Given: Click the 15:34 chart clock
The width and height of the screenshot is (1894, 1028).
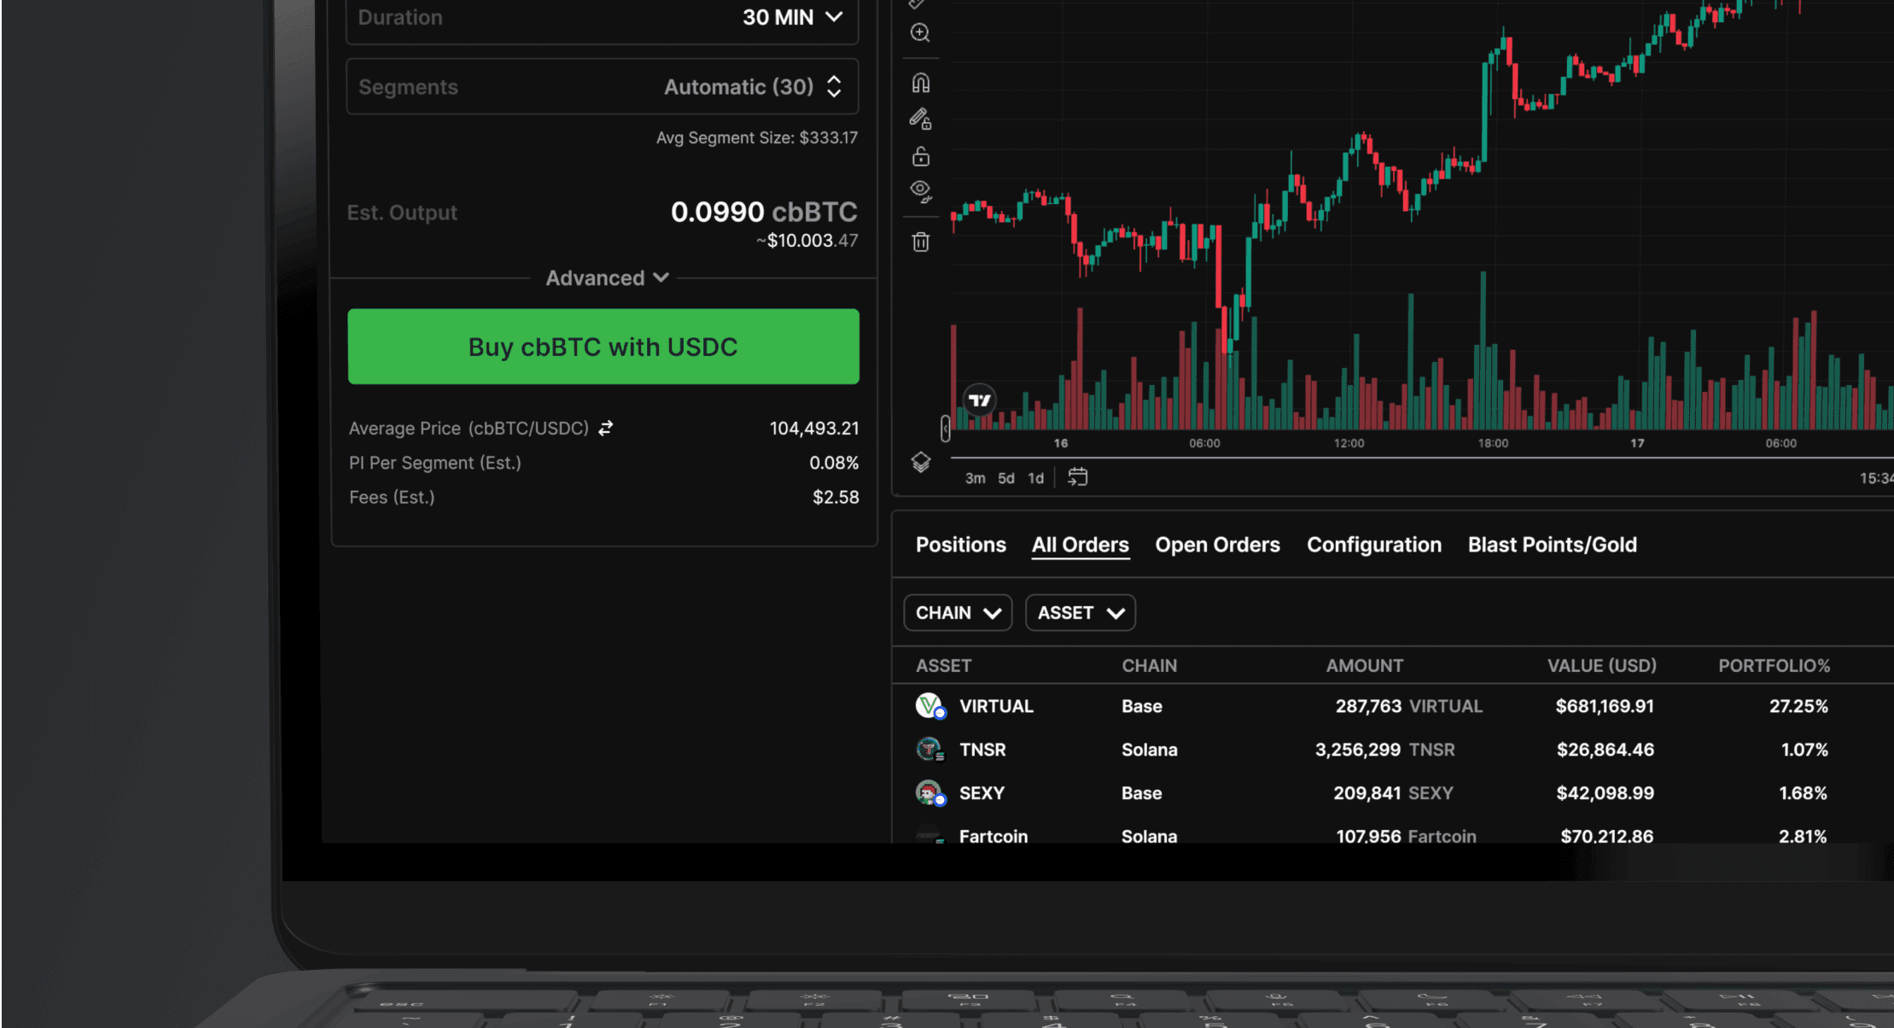Looking at the screenshot, I should coord(1876,478).
